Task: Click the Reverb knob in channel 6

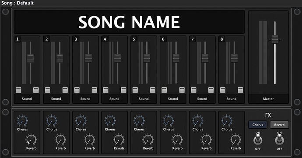Action: 177,140
